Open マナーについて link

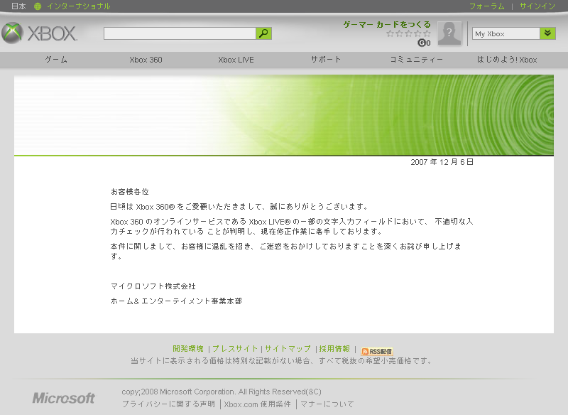click(x=327, y=404)
